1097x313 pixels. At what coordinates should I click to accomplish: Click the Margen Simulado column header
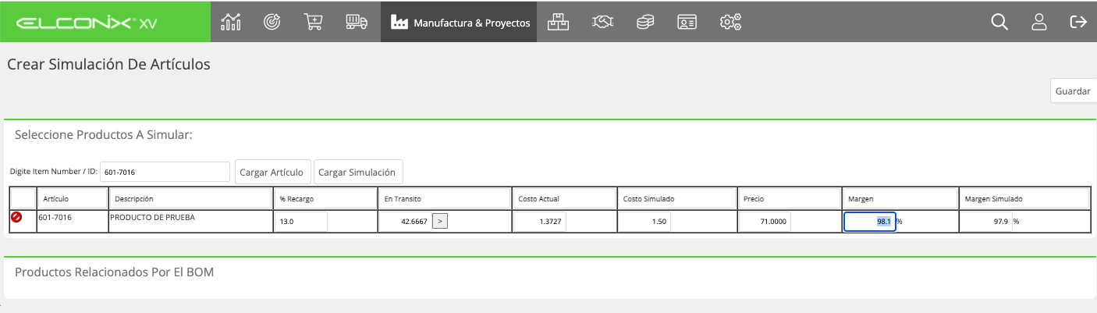(x=1024, y=198)
